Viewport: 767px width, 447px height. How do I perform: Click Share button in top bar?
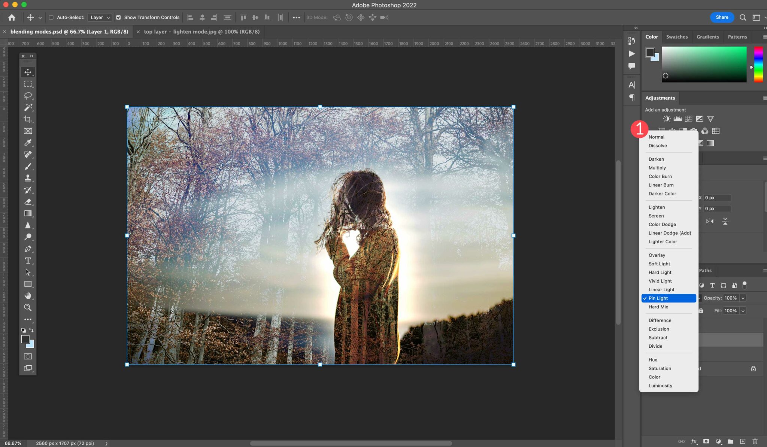[721, 17]
